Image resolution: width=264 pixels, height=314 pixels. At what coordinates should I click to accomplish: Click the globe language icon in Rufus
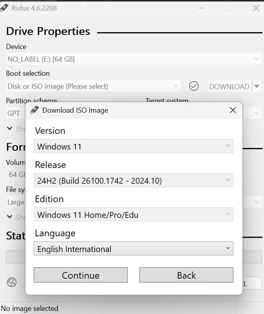point(12,282)
